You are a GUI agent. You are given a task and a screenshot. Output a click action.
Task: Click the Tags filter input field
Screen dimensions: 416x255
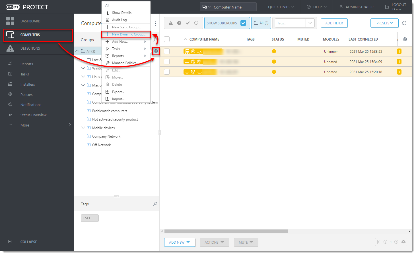coord(290,23)
